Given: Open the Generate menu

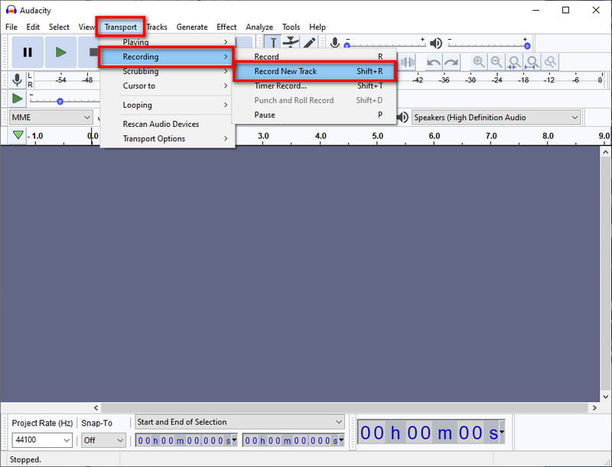Looking at the screenshot, I should point(192,27).
